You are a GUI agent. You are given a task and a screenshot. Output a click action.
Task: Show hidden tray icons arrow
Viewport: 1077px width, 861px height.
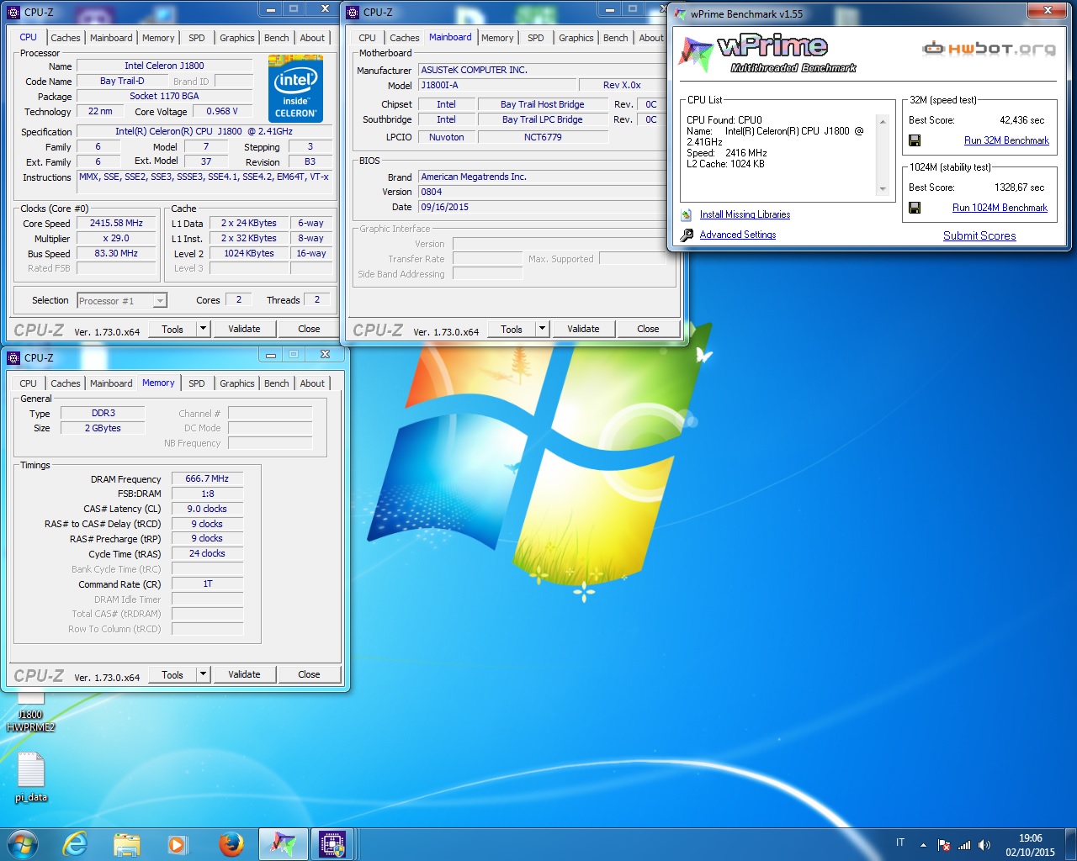click(923, 845)
